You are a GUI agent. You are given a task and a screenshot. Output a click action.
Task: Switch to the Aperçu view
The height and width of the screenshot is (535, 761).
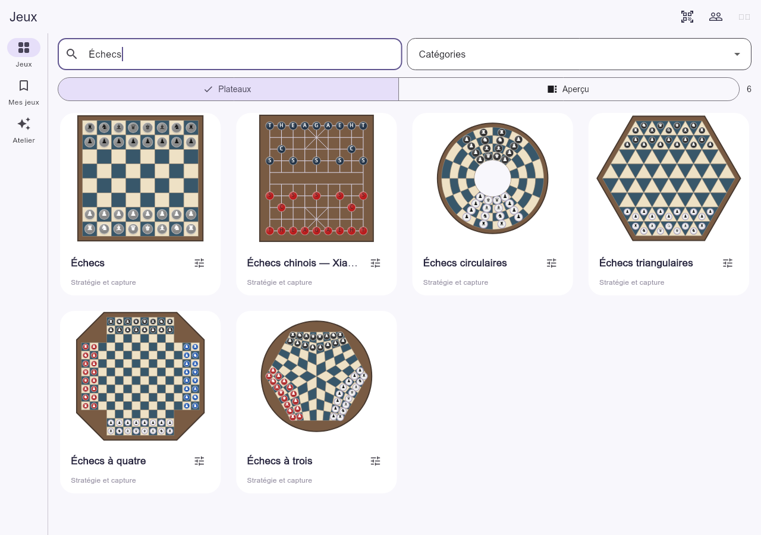[x=569, y=89]
